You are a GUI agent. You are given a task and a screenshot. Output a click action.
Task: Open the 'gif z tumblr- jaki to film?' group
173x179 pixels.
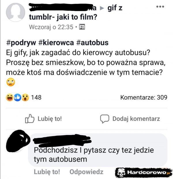pos(76,12)
